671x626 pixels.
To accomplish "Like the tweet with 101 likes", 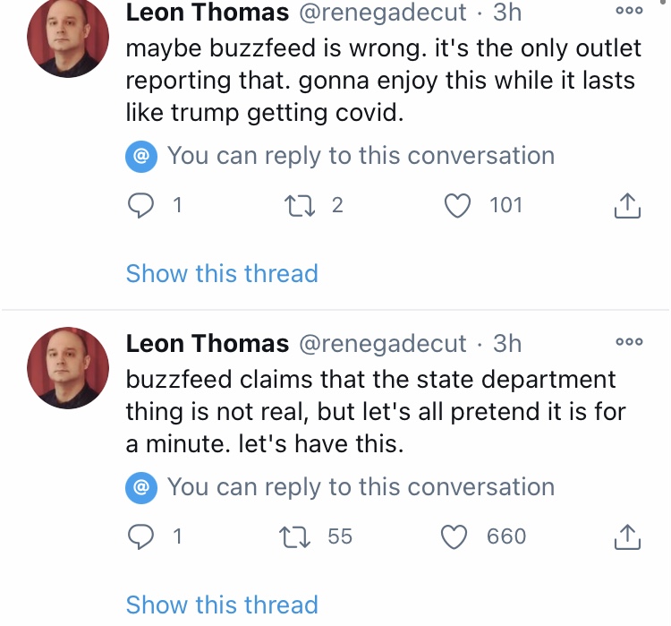I will 457,205.
